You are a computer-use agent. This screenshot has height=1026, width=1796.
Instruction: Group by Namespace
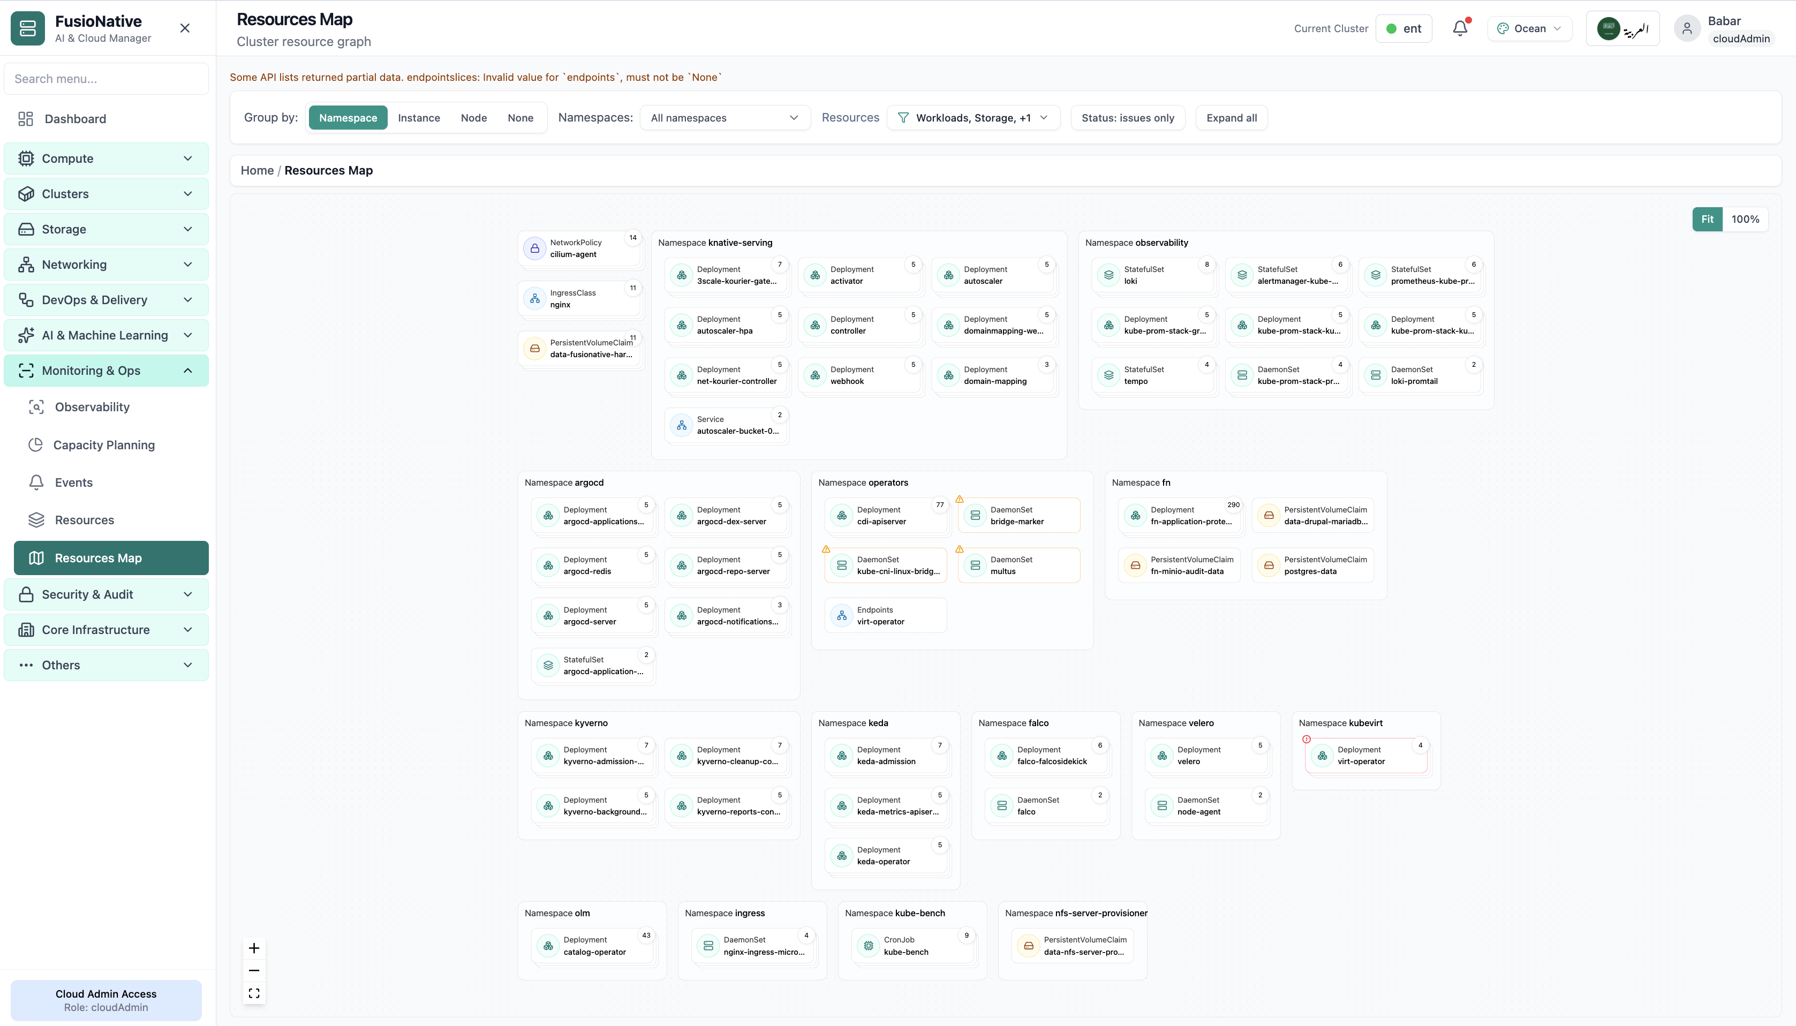pos(348,118)
